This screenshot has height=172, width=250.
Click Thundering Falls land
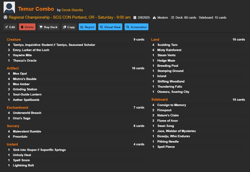point(170,87)
